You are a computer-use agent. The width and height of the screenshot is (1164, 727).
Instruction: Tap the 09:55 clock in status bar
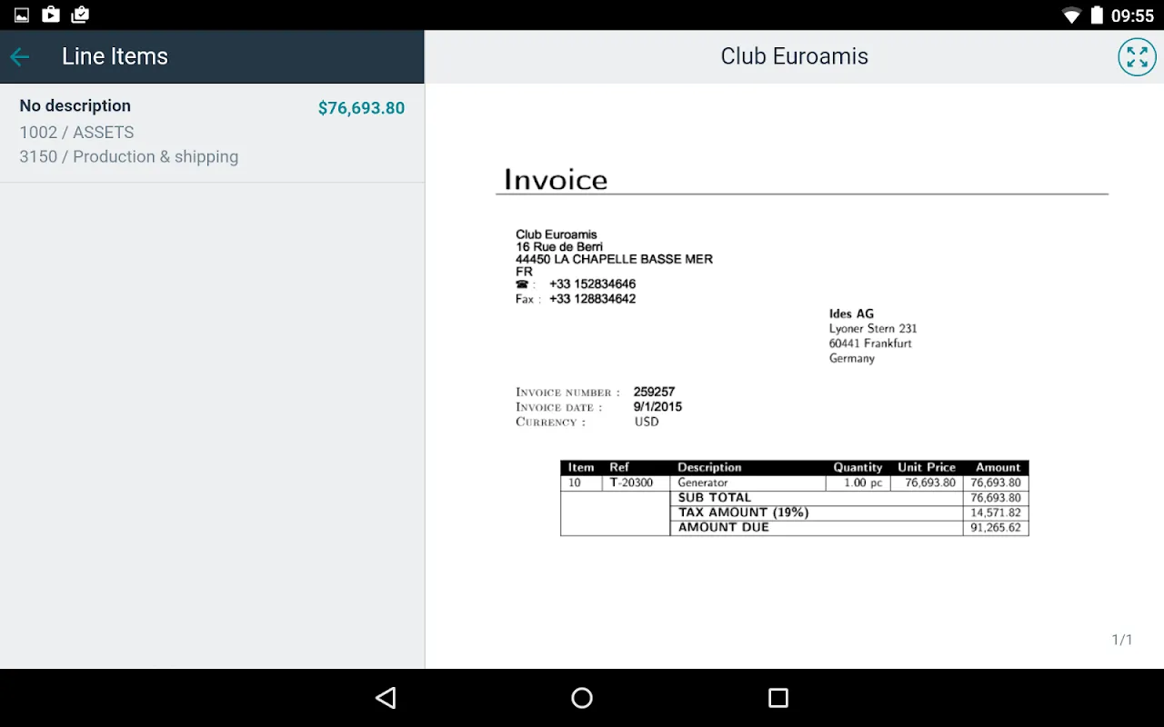point(1132,15)
